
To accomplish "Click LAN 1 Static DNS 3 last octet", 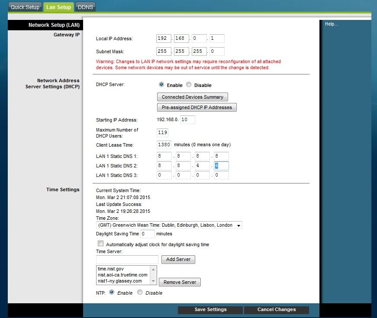I will 221,175.
